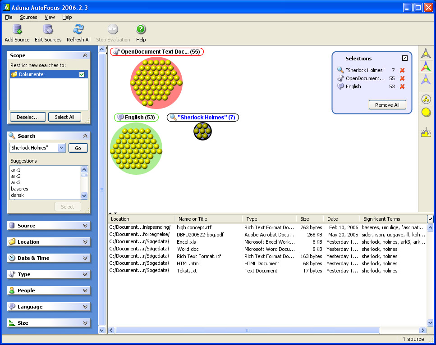Open the Sources menu
The height and width of the screenshot is (345, 436).
pyautogui.click(x=28, y=17)
